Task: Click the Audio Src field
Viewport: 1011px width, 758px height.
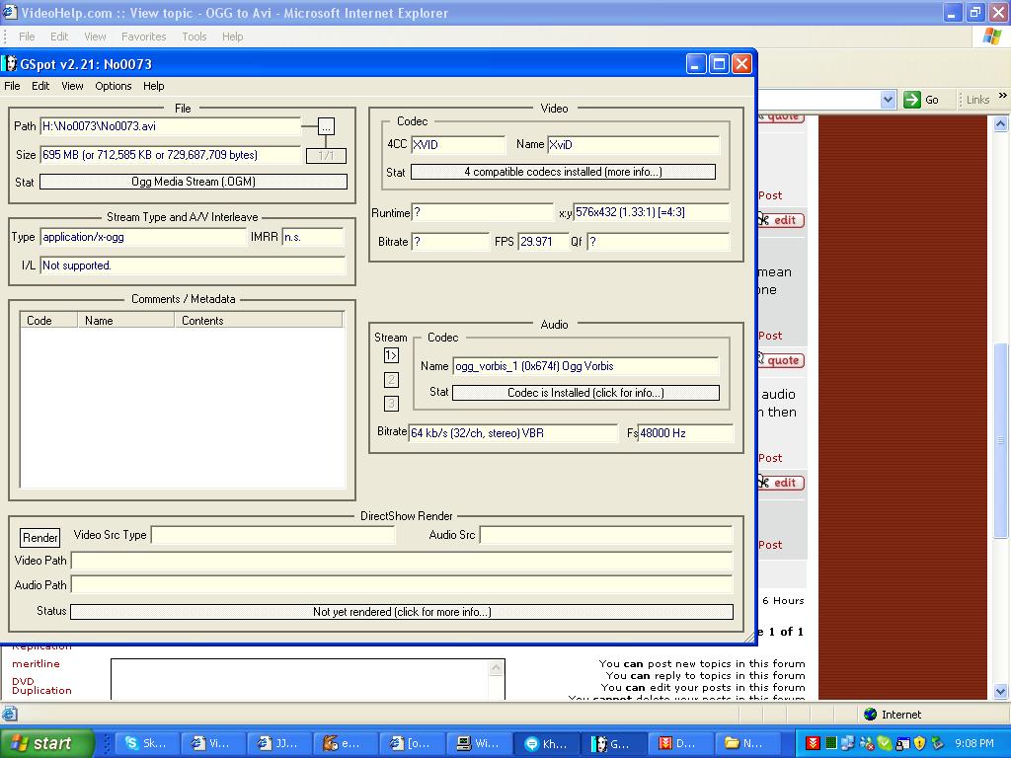Action: coord(606,535)
